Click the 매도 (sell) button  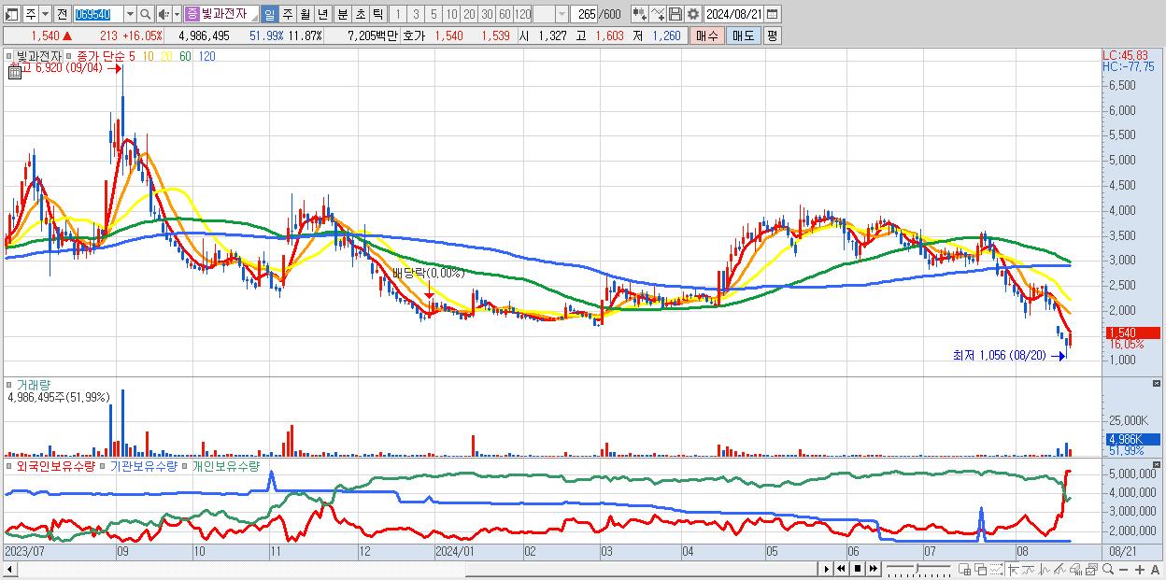744,35
